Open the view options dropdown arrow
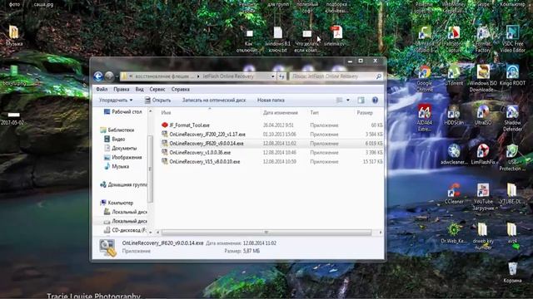Viewport: 533px width, 299px height. [348, 100]
